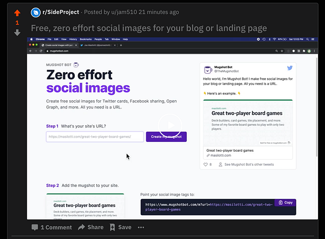
Task: Close the Joe Masilotti Twitter tab
Action: [x=115, y=45]
